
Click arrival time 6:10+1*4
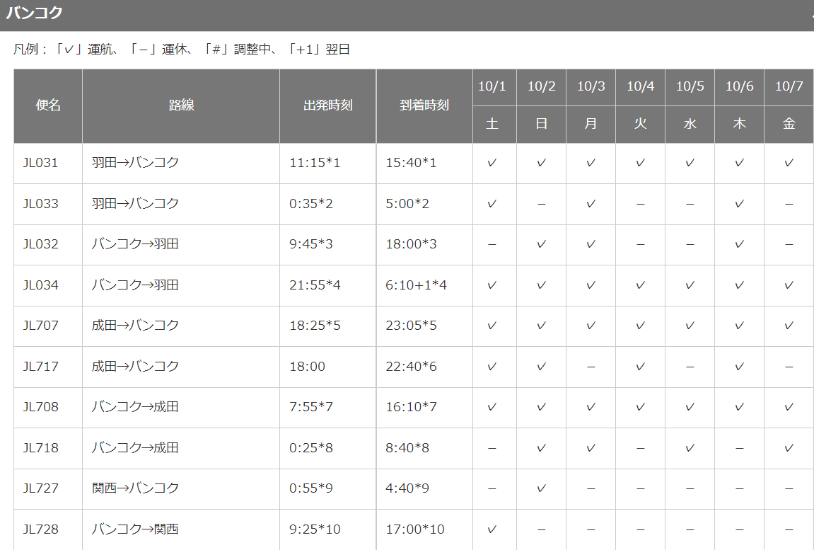tap(416, 285)
